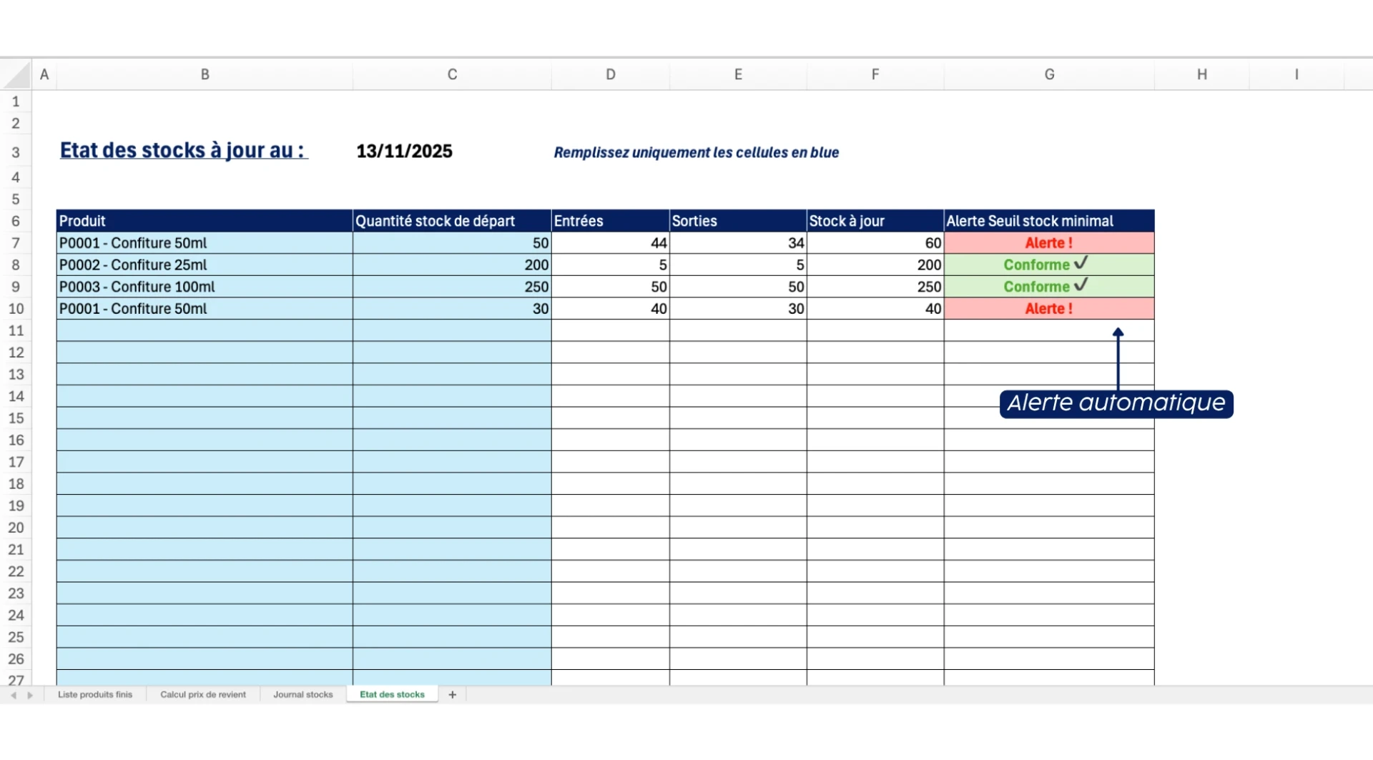Image resolution: width=1373 pixels, height=760 pixels.
Task: Select the P0001 - Confiture 50ml cell in row 10
Action: 205,309
